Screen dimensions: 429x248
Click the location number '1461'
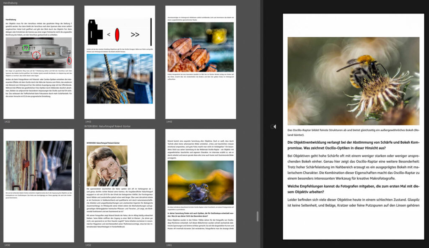click(x=169, y=245)
